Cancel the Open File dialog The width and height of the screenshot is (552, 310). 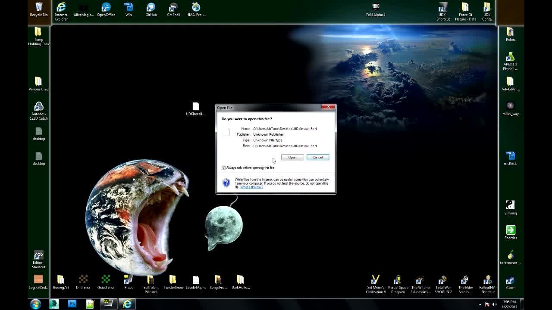point(318,157)
